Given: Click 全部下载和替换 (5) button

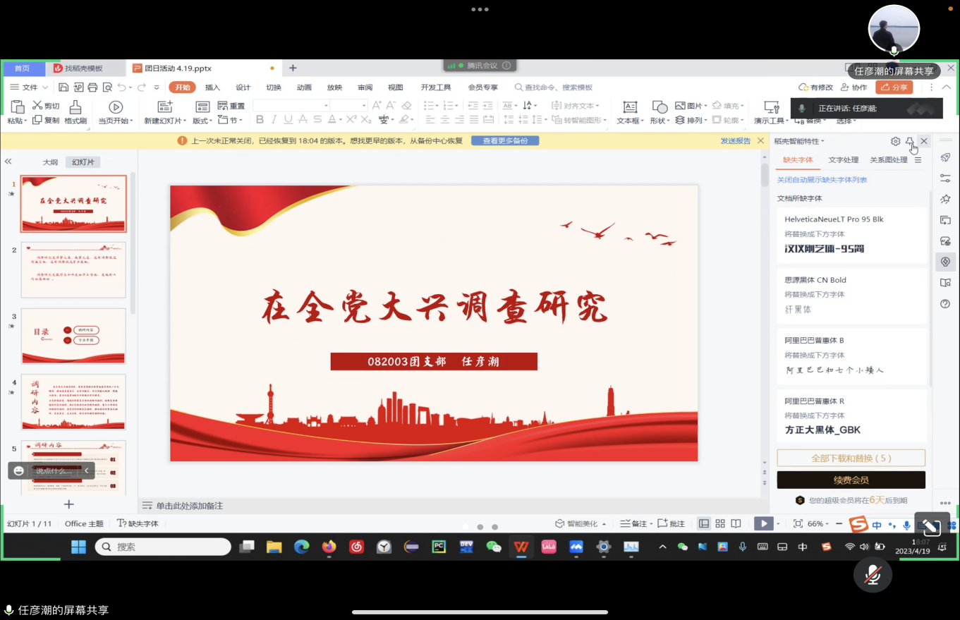Looking at the screenshot, I should click(851, 458).
